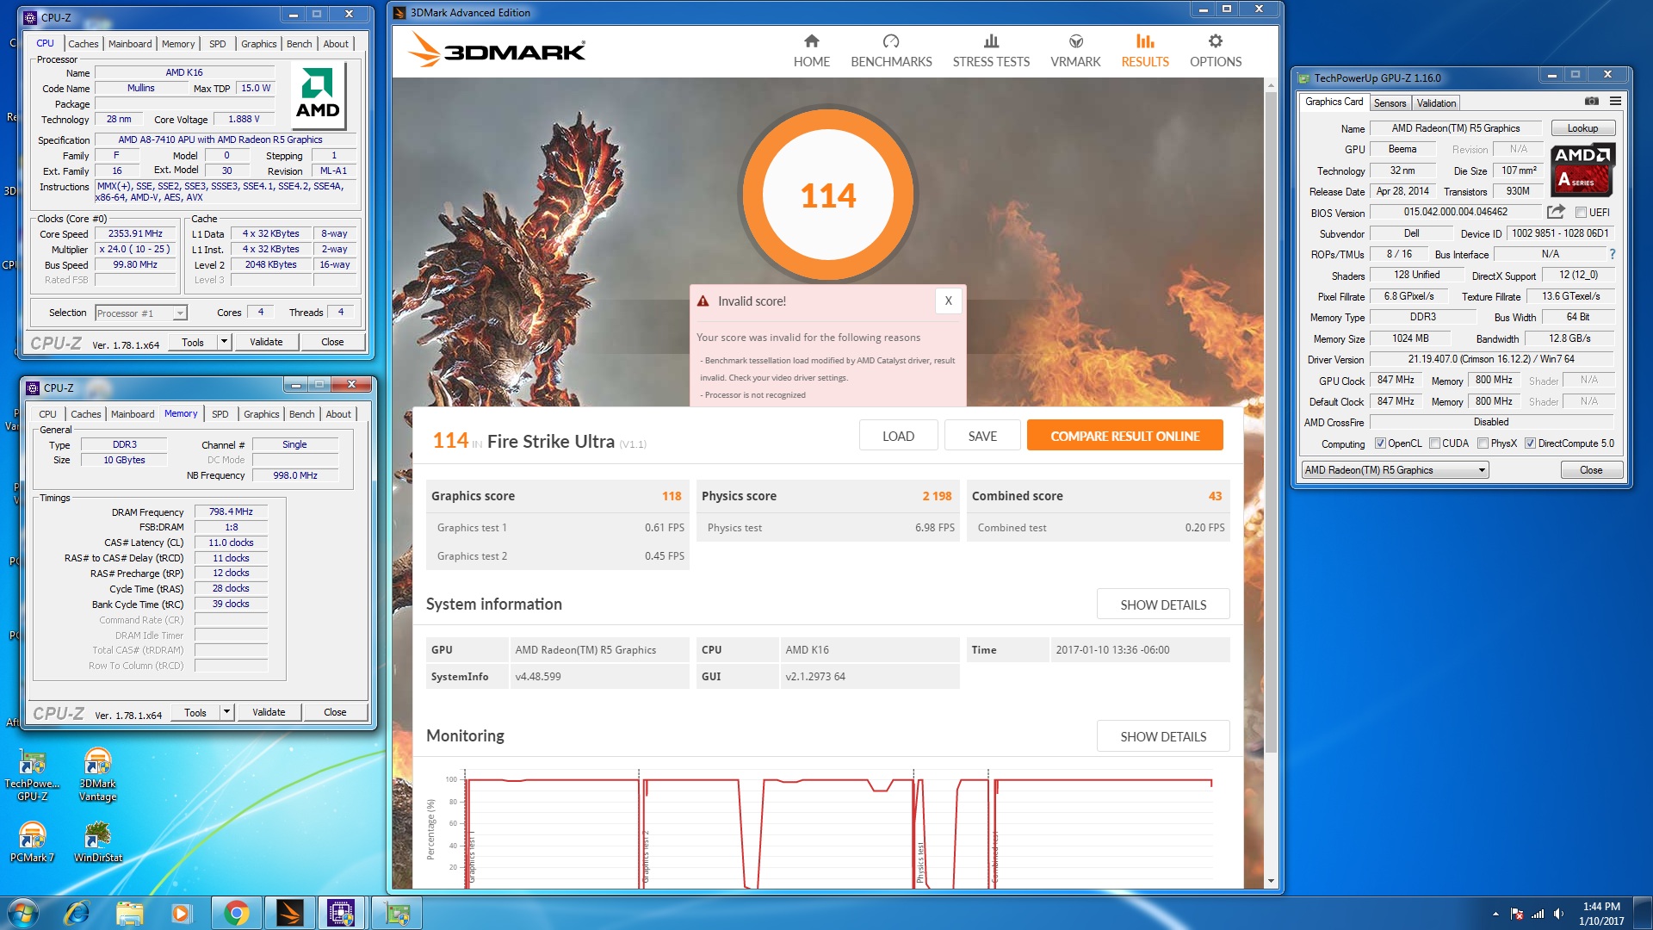The image size is (1653, 930).
Task: Show details for System information
Action: 1163,604
